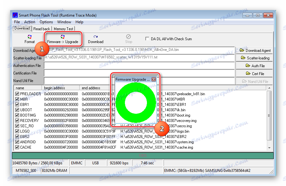Close the Firmware Upgrade popup
286x186 pixels.
point(154,79)
